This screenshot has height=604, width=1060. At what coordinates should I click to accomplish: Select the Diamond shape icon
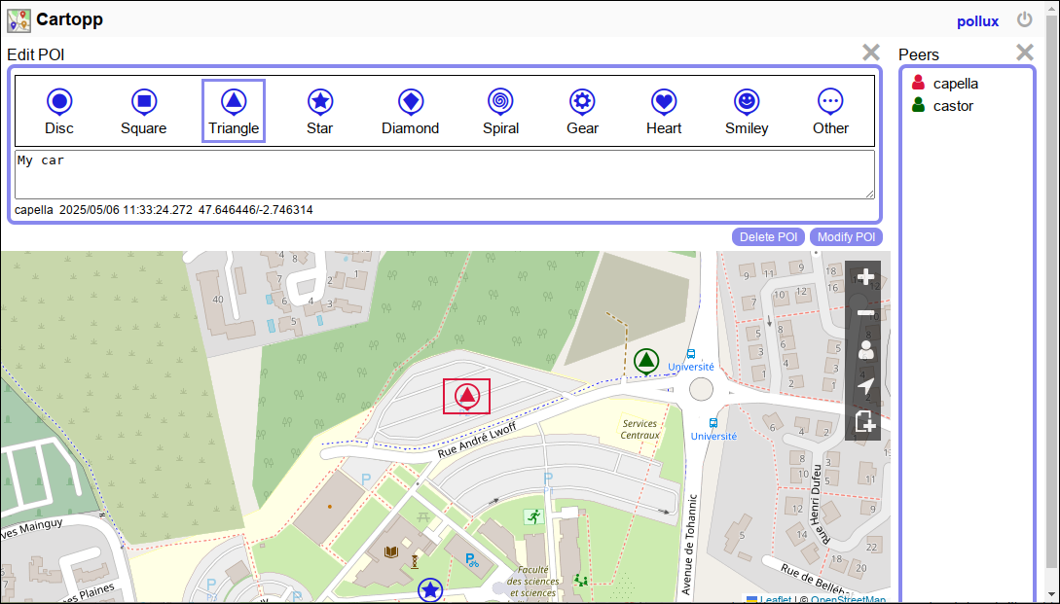(x=410, y=111)
